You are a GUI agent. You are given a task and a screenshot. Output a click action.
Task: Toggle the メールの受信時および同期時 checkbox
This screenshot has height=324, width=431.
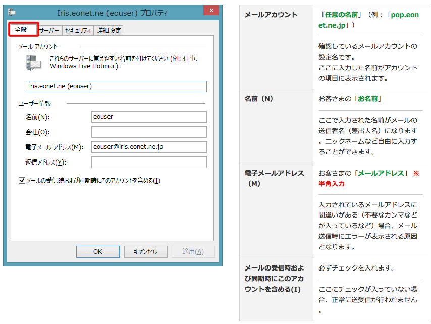(22, 181)
